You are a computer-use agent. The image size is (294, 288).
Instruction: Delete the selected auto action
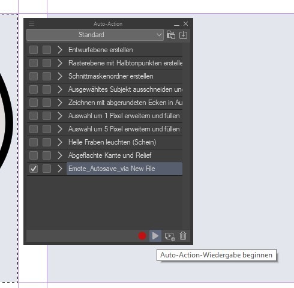tap(183, 236)
